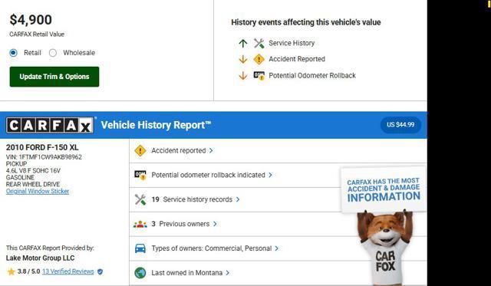The height and width of the screenshot is (286, 491).
Task: Click the blue verified shield icon
Action: (100, 271)
